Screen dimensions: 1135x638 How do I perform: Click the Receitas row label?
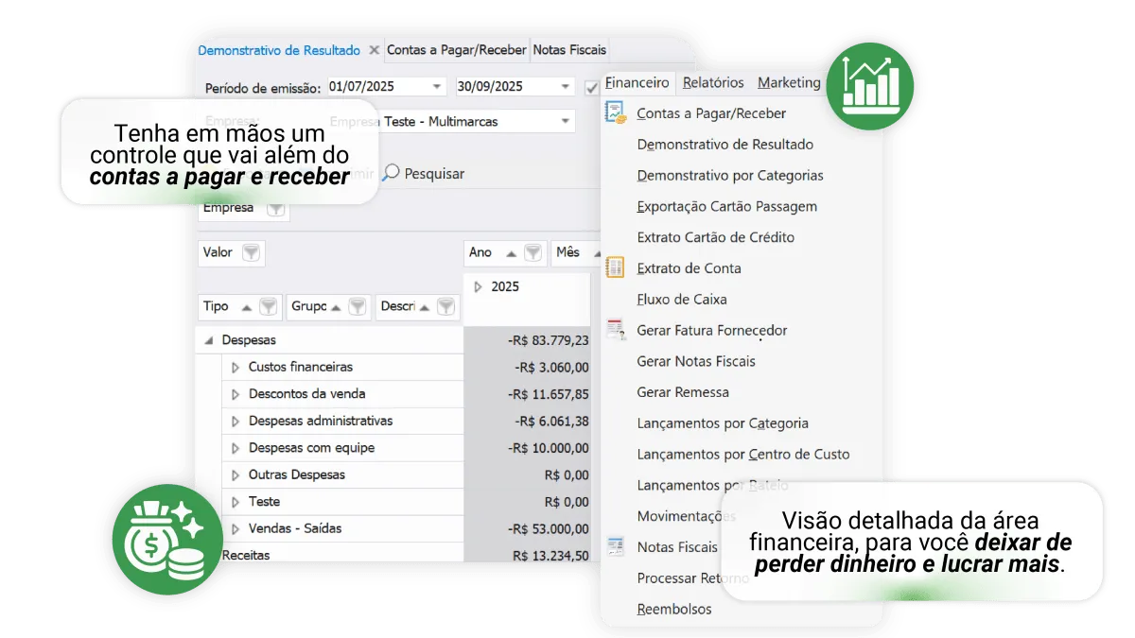[245, 556]
